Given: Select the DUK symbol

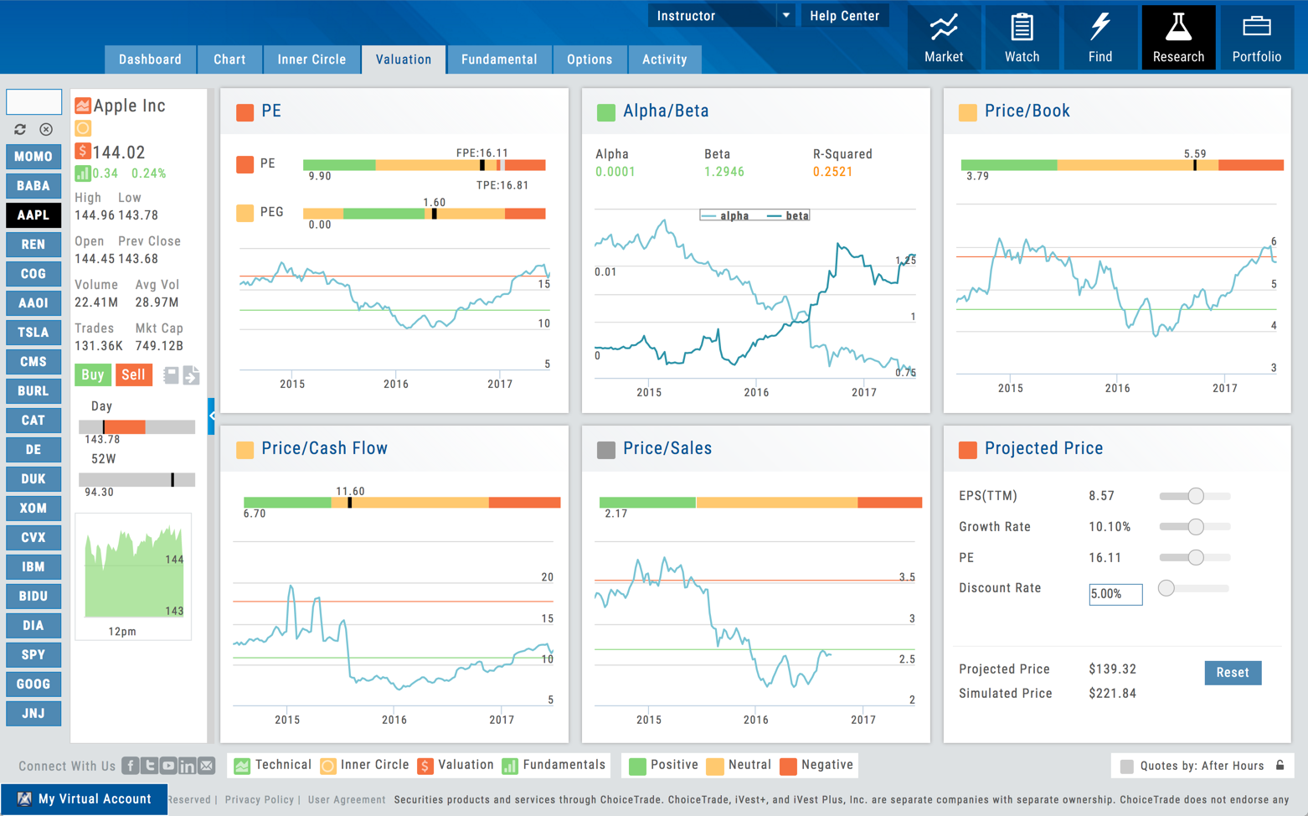Looking at the screenshot, I should tap(33, 479).
